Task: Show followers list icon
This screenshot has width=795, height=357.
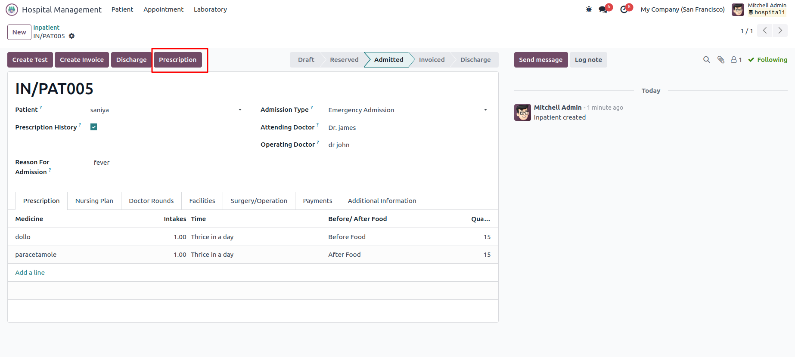Action: [736, 60]
